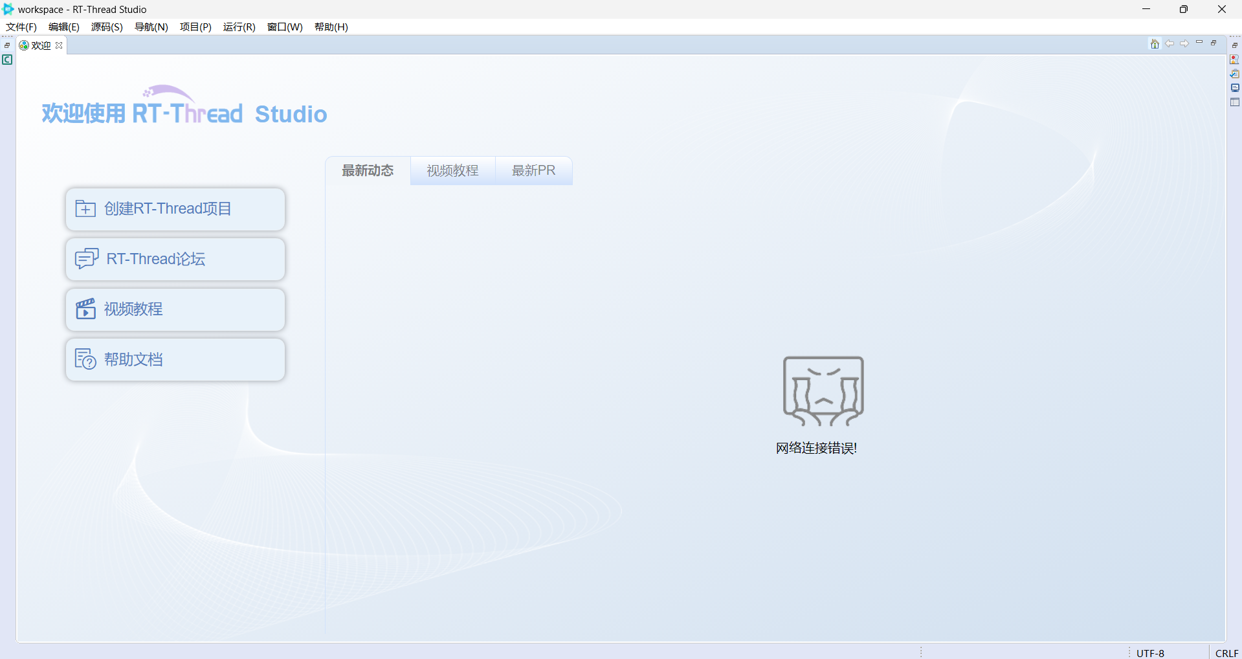
Task: Open the 导航(N) menu
Action: click(151, 27)
